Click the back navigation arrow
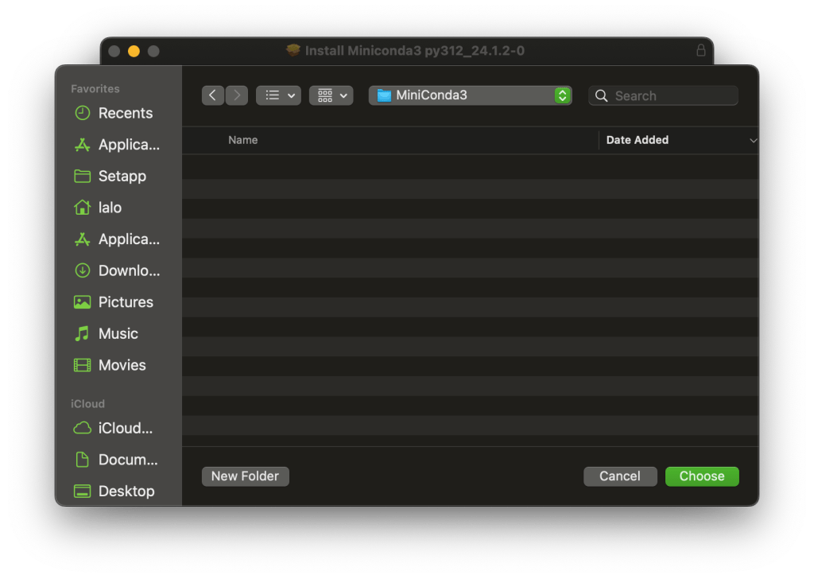This screenshot has height=579, width=814. 212,95
